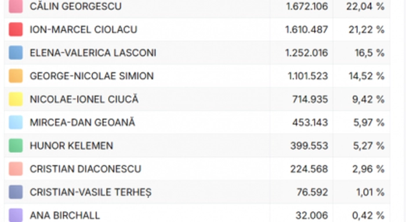Open the Elena-Valerica Lasconi row name
The width and height of the screenshot is (406, 222).
[x=93, y=53]
